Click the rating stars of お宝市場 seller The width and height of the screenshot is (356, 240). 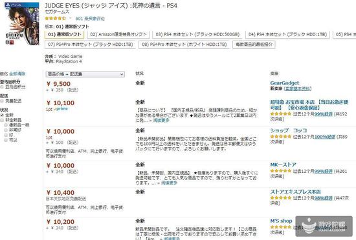(281, 114)
